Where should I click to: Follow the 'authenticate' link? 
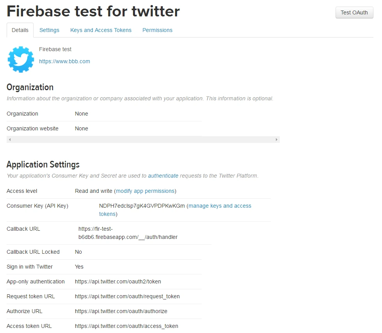pos(163,176)
